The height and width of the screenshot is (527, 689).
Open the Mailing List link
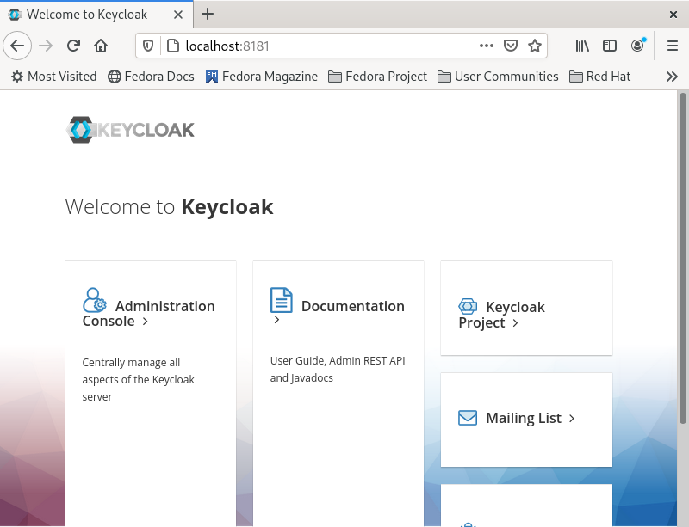tap(516, 418)
